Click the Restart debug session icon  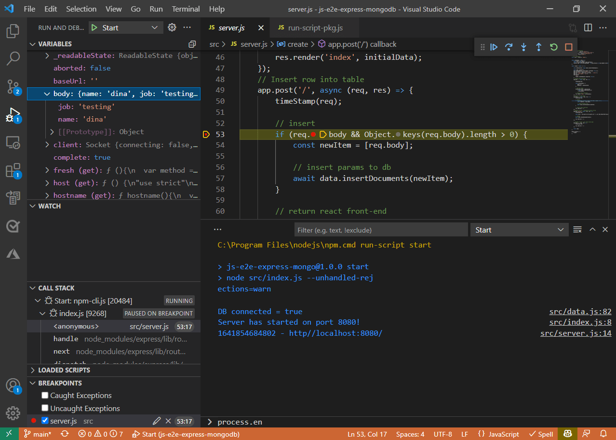click(x=553, y=47)
